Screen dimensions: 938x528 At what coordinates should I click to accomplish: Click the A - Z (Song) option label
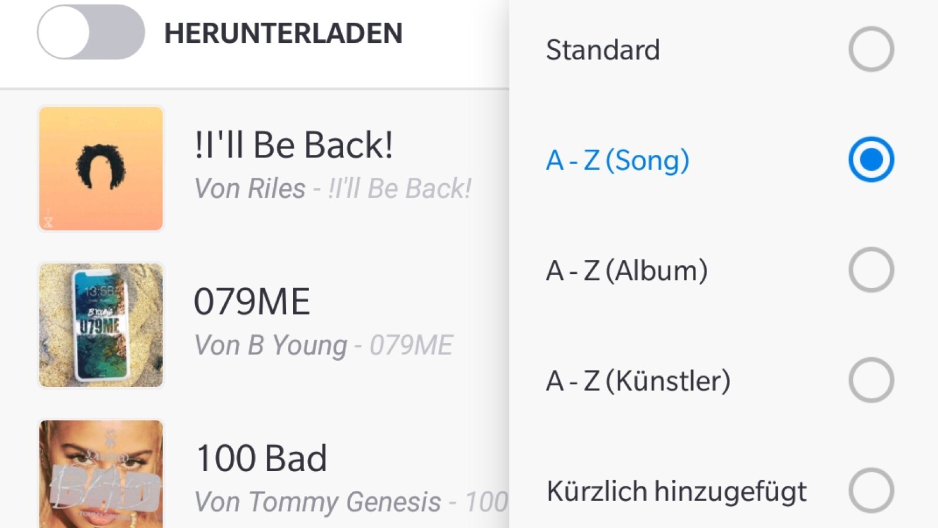[x=617, y=160]
